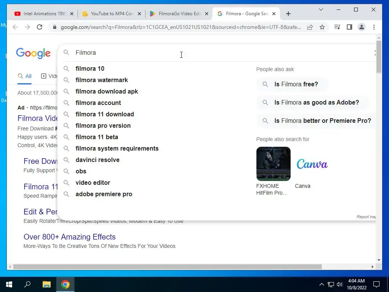This screenshot has height=292, width=389.
Task: Choose suggestion video editor
Action: [x=93, y=183]
